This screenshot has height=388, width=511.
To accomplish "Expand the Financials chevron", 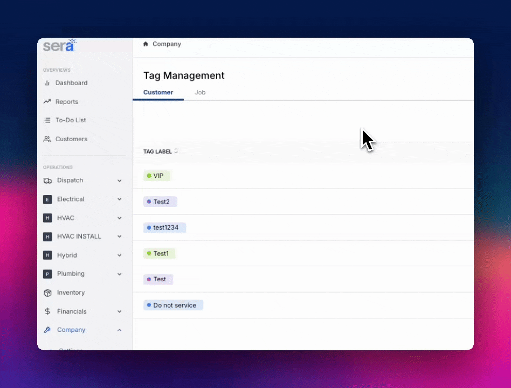I will (x=119, y=311).
